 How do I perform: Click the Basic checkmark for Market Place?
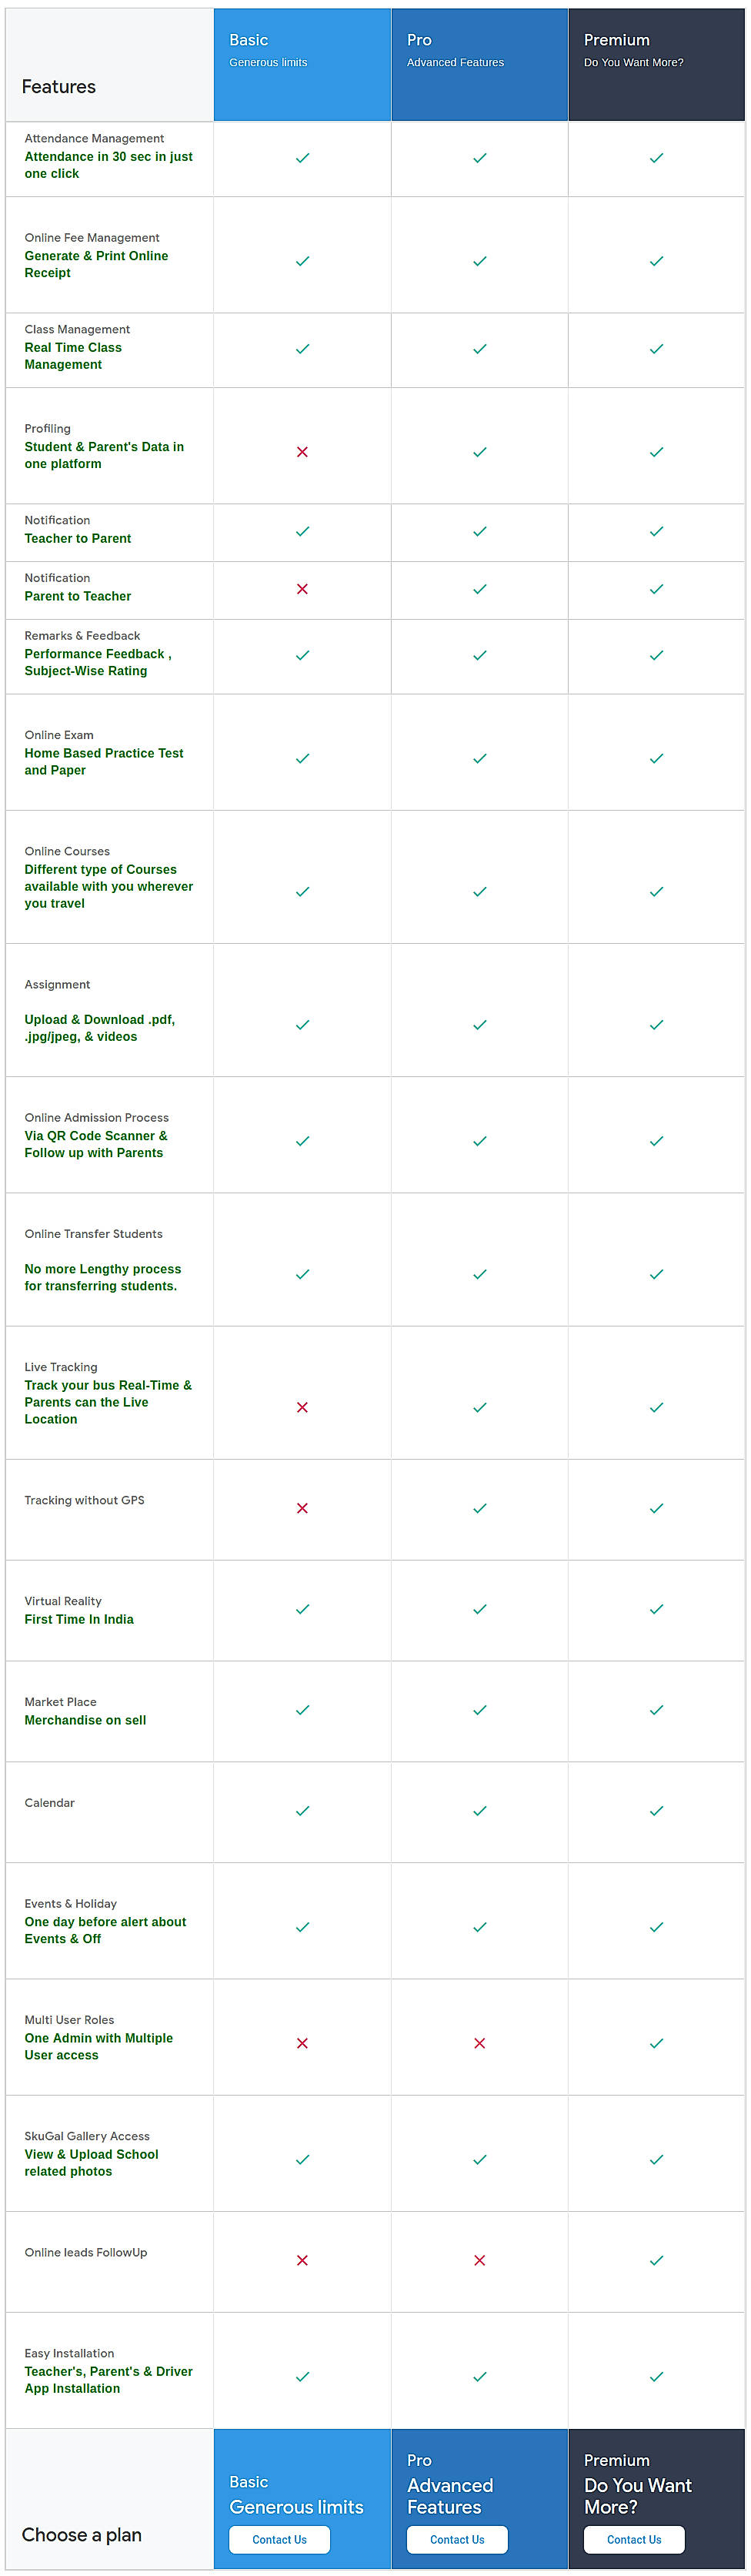coord(301,1711)
